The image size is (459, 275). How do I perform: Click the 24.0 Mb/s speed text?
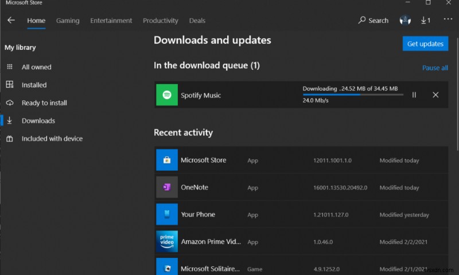316,100
